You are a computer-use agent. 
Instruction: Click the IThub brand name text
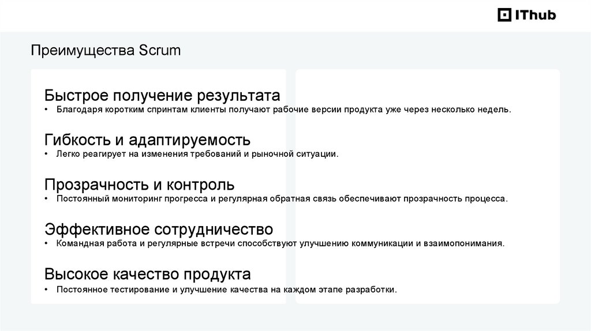click(535, 15)
